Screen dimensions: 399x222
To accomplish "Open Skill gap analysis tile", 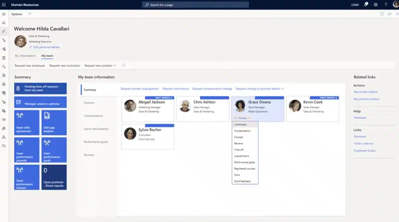I will pyautogui.click(x=54, y=123).
